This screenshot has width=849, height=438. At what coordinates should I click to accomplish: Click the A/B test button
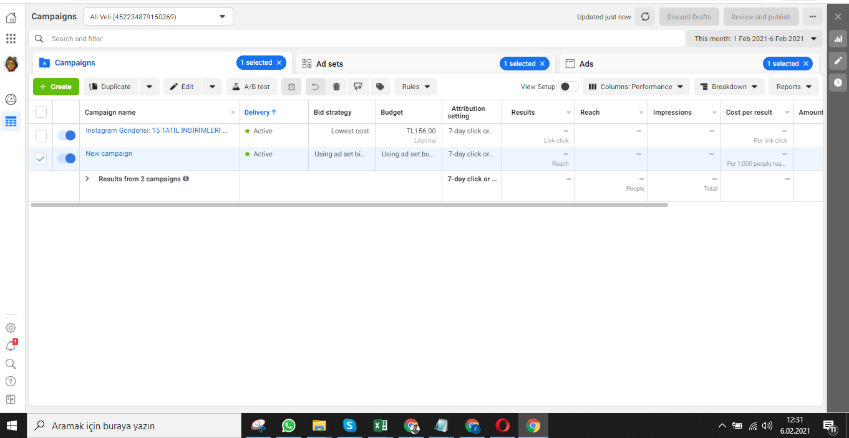coord(251,87)
